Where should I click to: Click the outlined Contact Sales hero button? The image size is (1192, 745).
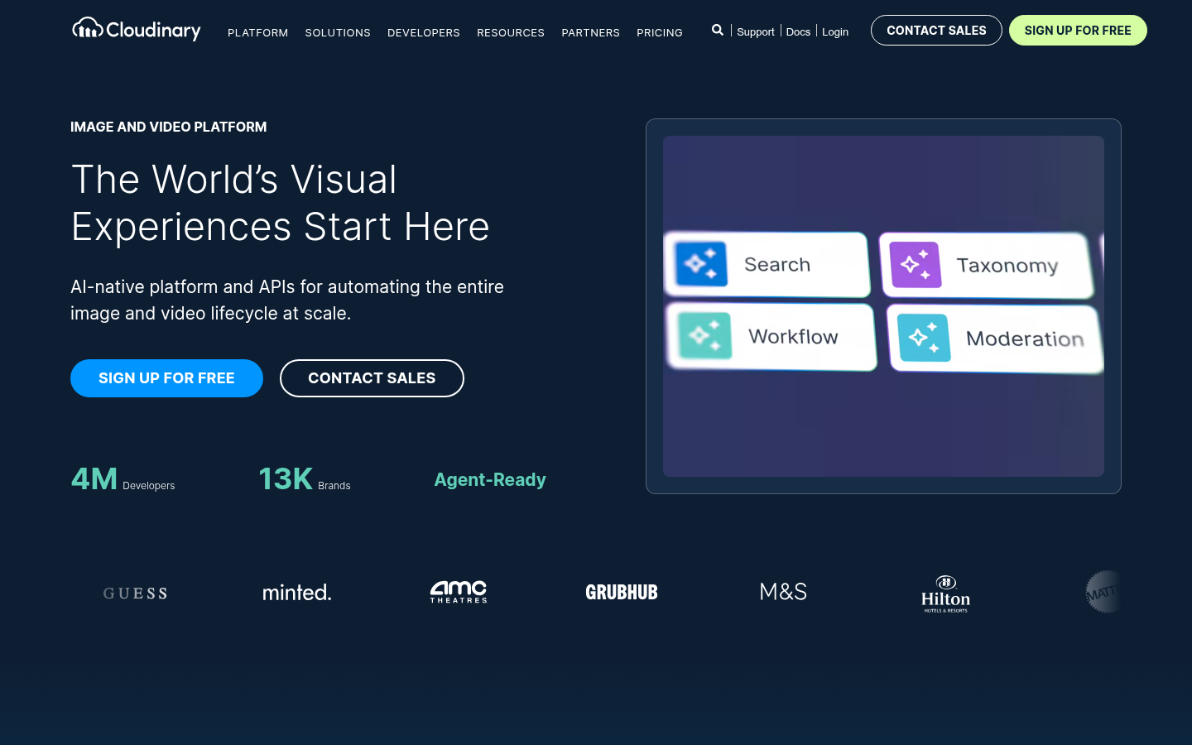(372, 378)
